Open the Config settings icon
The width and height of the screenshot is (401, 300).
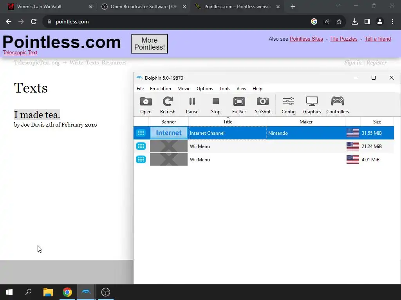tap(289, 105)
